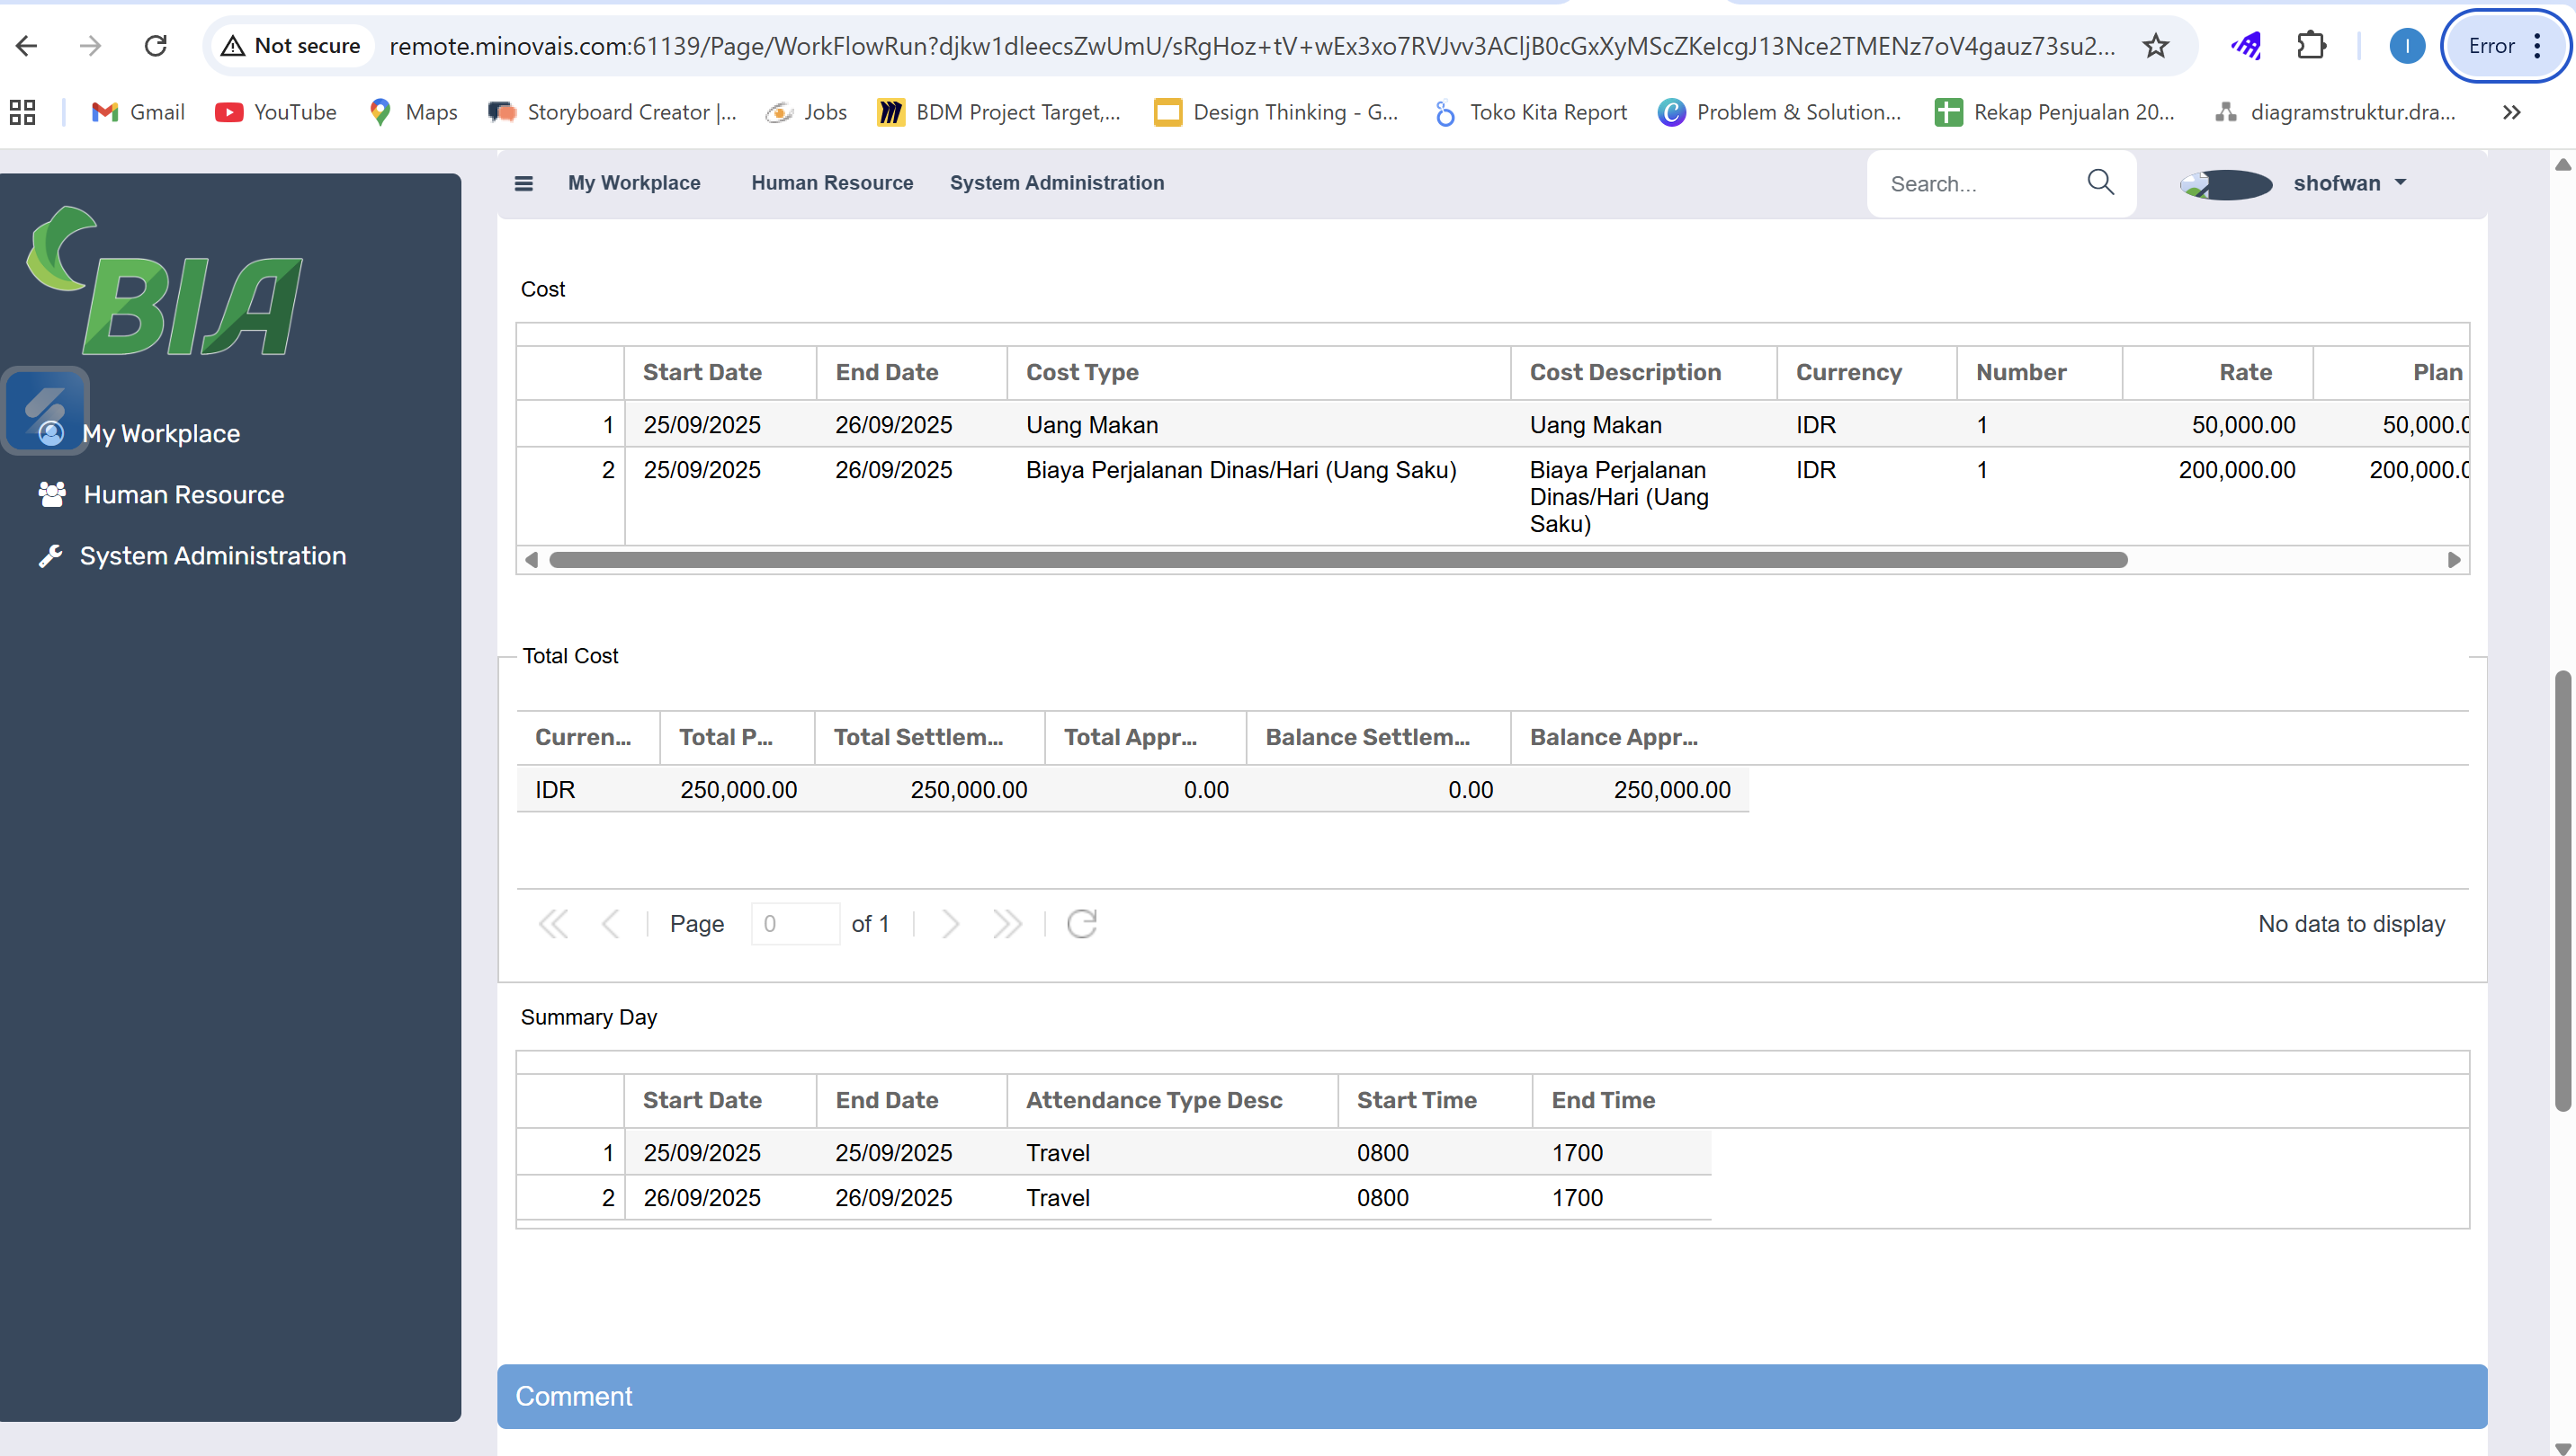Go to the first page arrow icon
The image size is (2576, 1456).
(553, 924)
